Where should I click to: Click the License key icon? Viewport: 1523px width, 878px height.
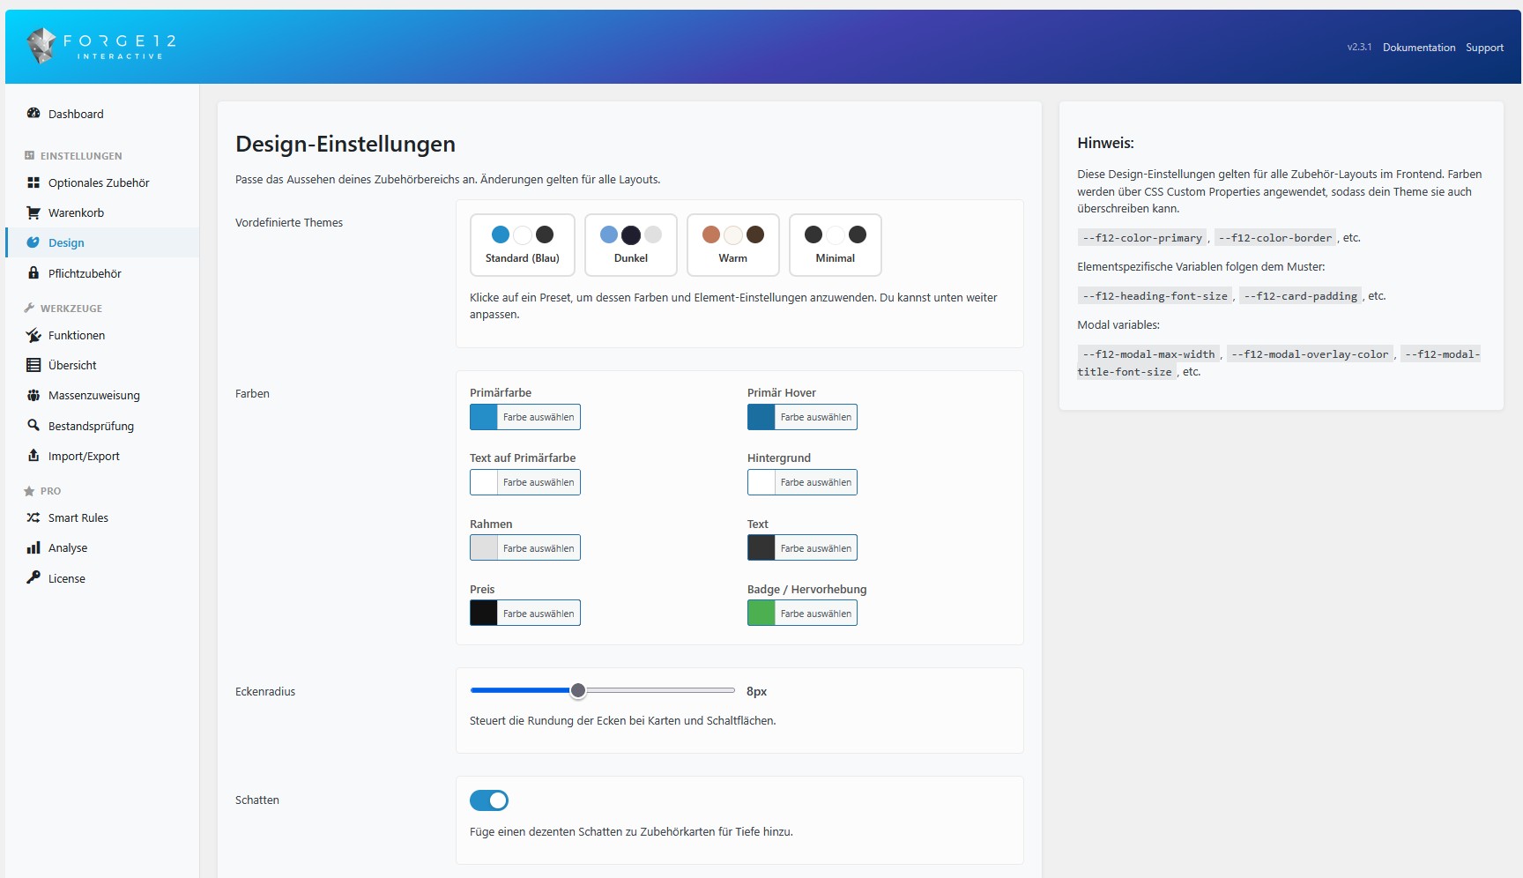click(x=33, y=578)
